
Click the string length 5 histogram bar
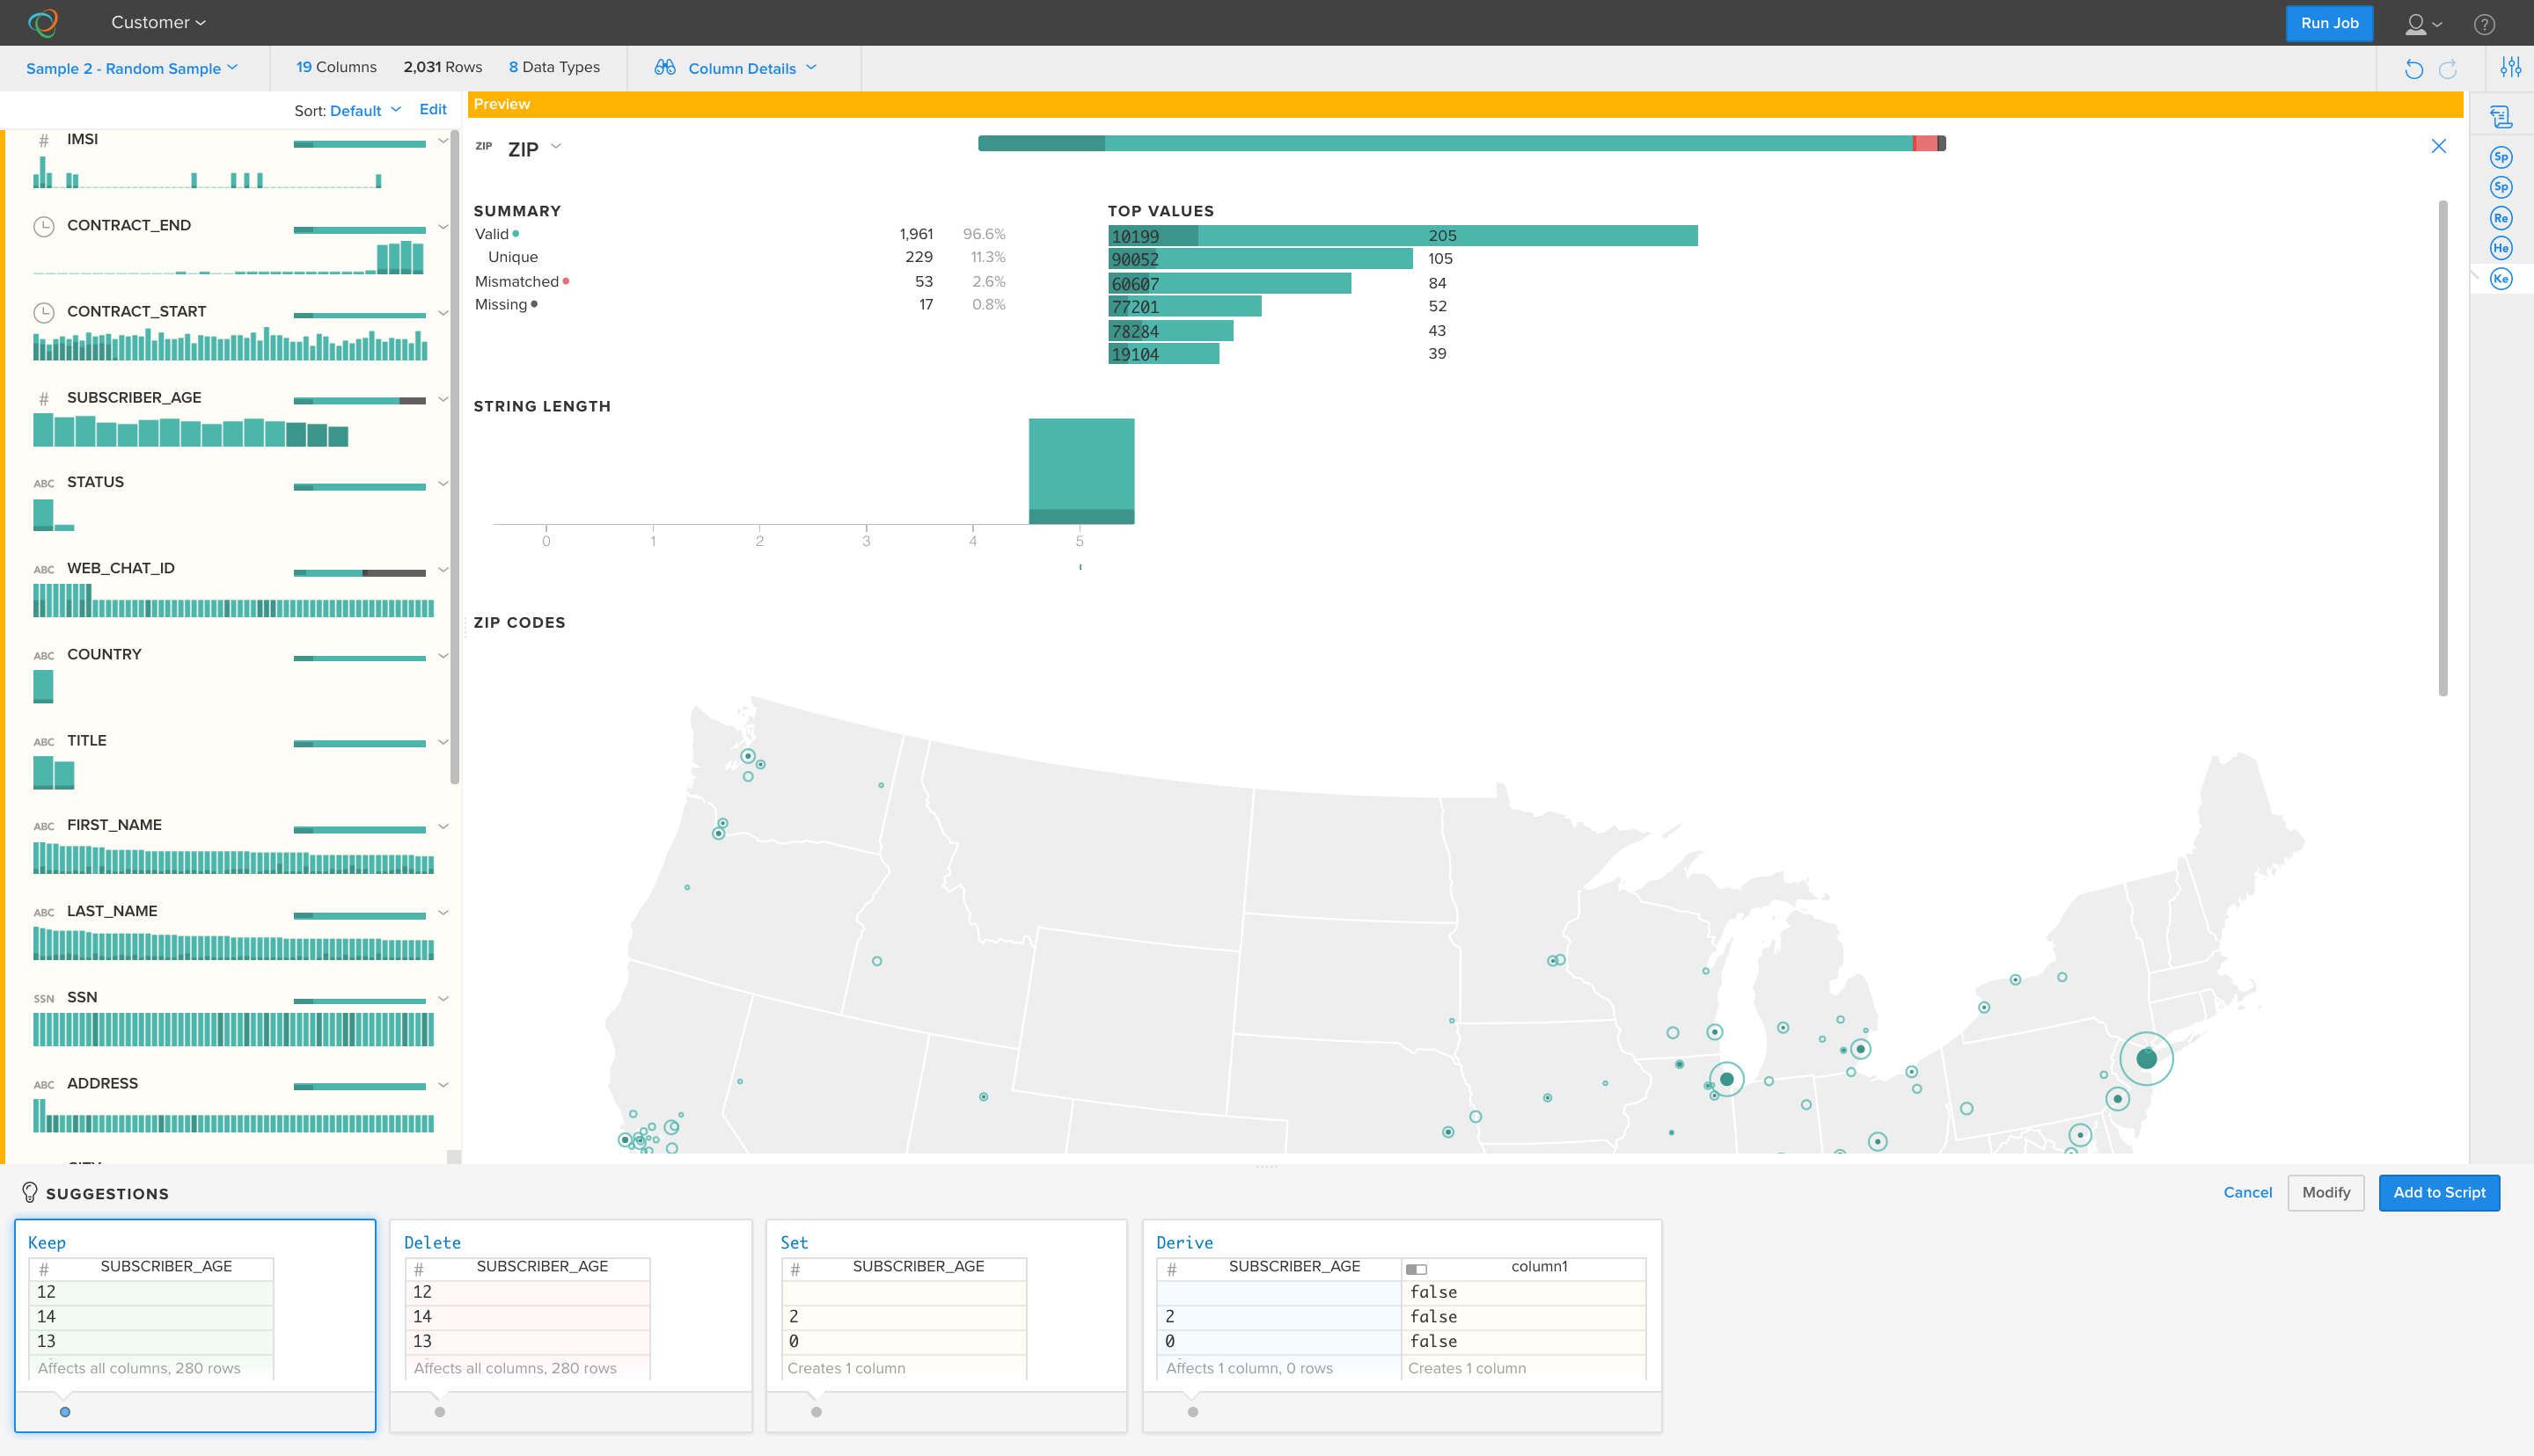(x=1081, y=471)
